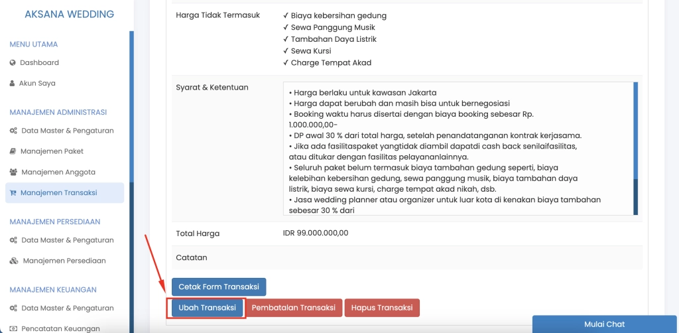Click the Pencatatan Keuangan money icon
Viewport: 679px width, 333px height.
point(14,328)
